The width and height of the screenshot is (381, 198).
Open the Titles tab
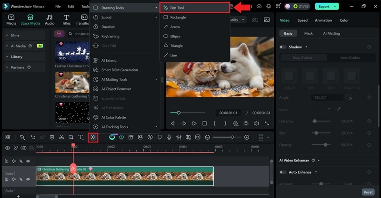(x=66, y=19)
